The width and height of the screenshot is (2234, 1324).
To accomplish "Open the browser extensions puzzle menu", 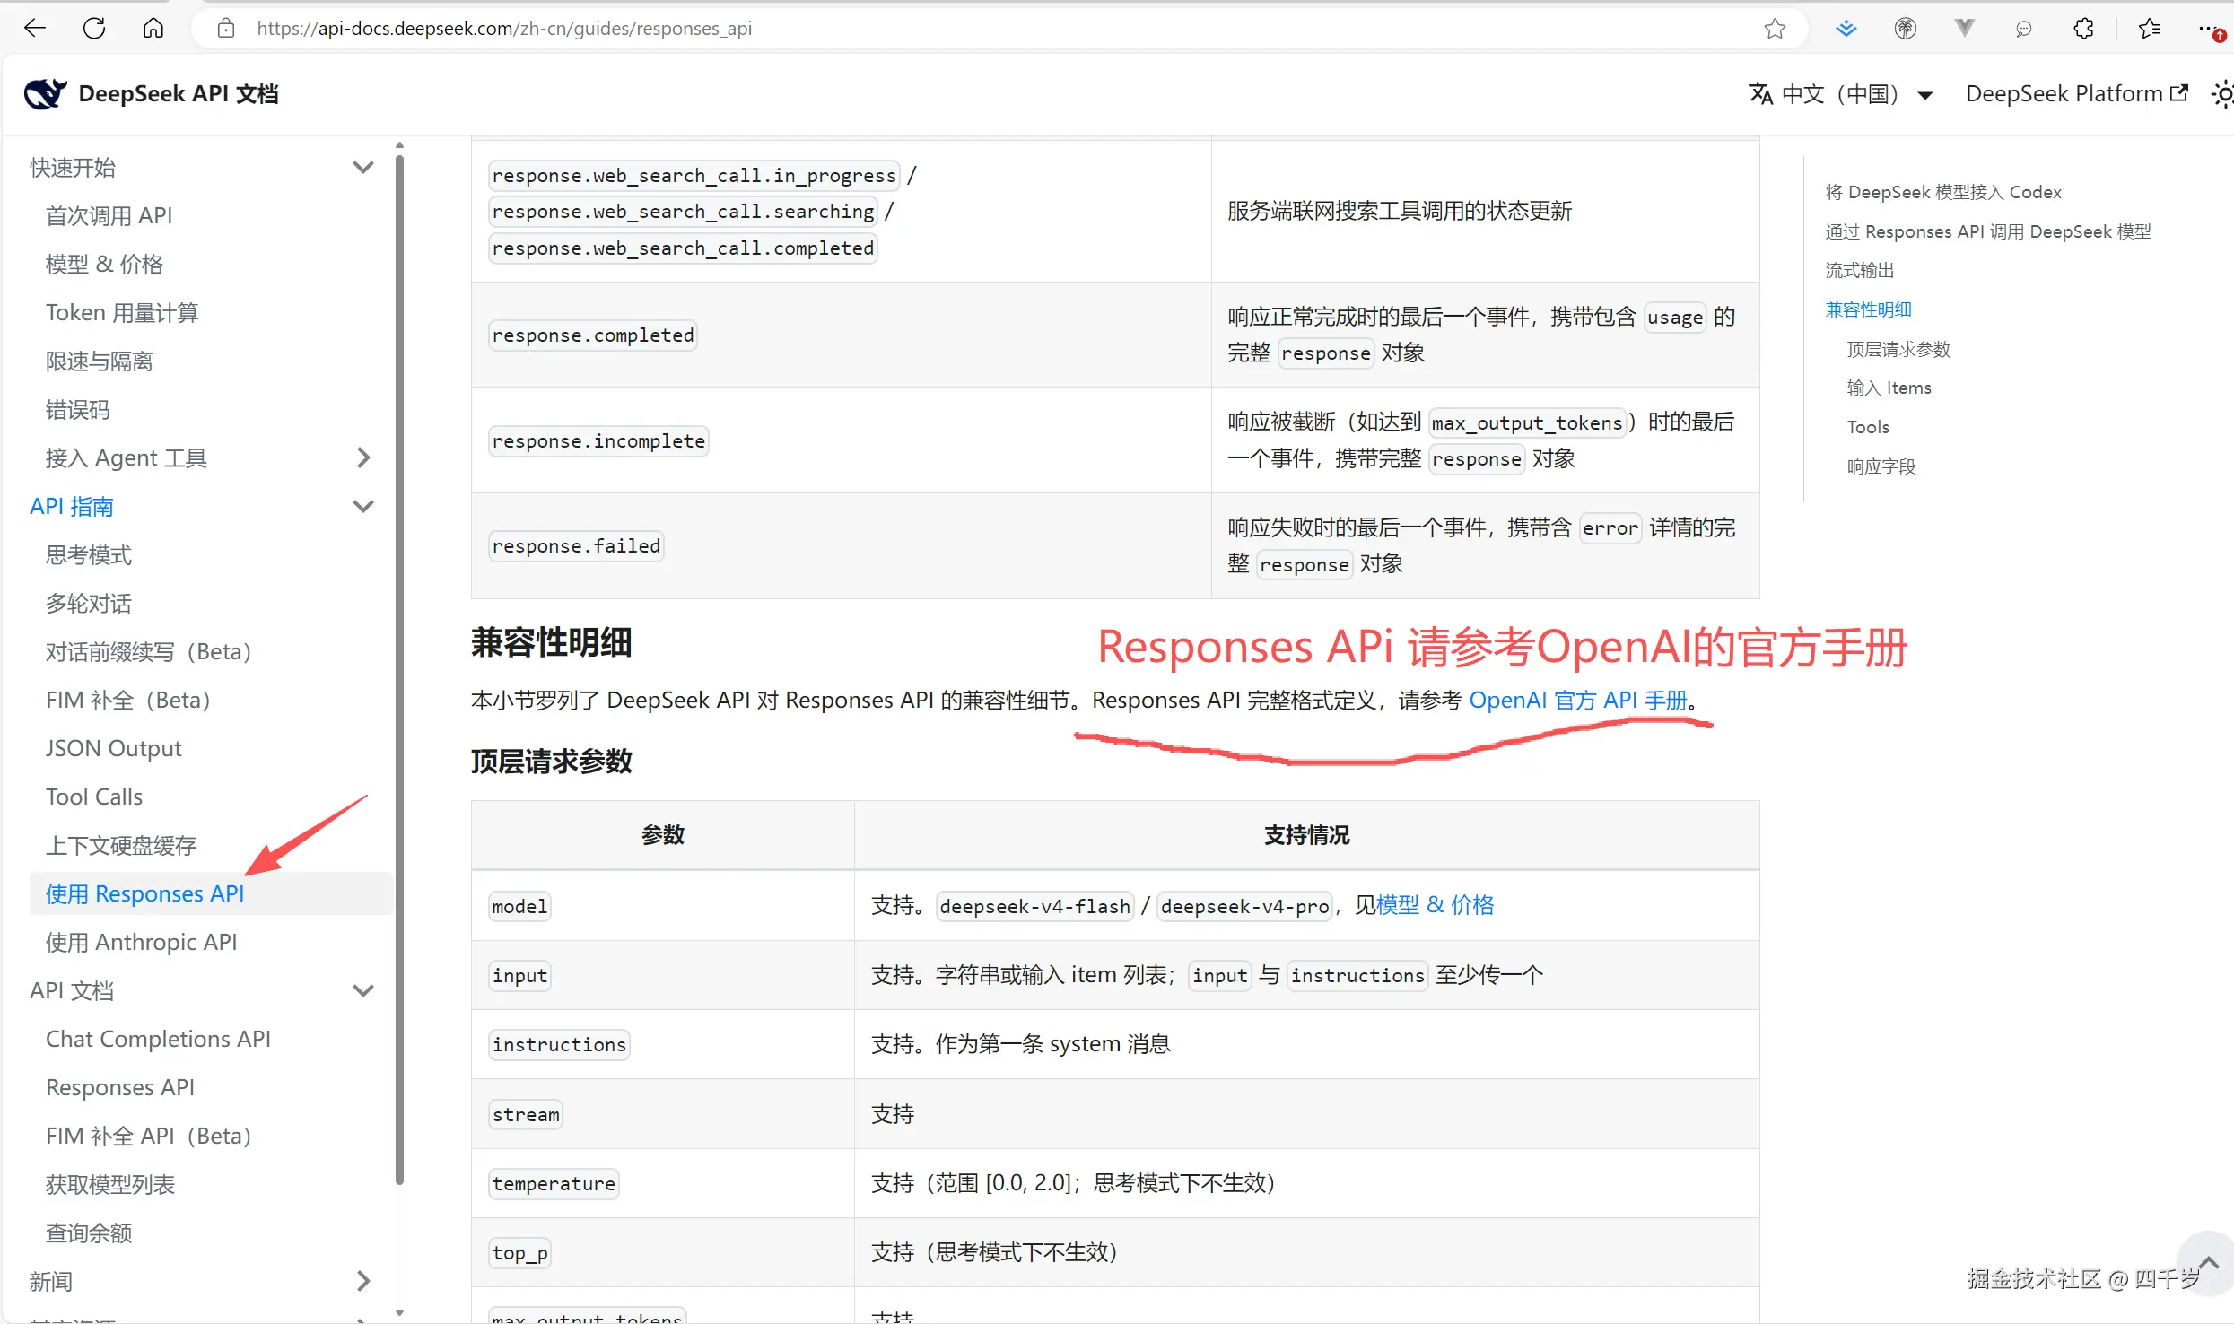I will (x=2083, y=28).
